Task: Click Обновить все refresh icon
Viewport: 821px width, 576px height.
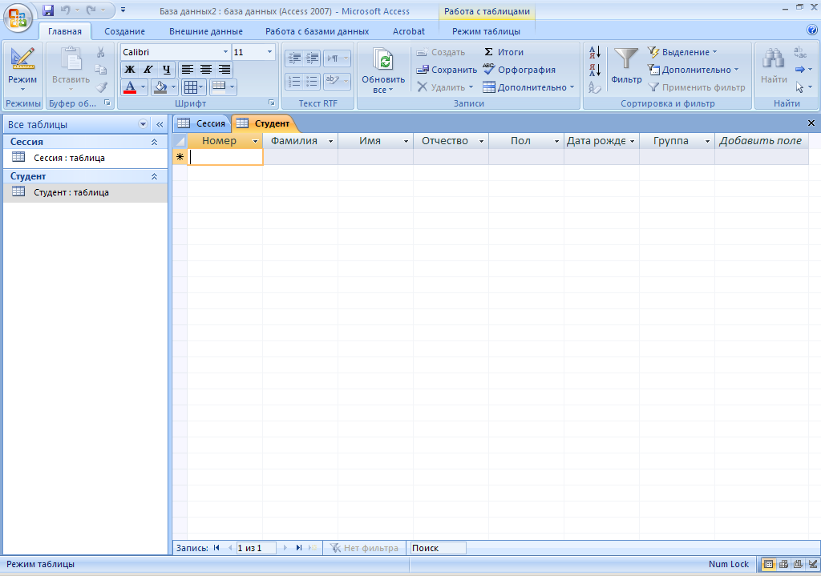Action: click(383, 70)
